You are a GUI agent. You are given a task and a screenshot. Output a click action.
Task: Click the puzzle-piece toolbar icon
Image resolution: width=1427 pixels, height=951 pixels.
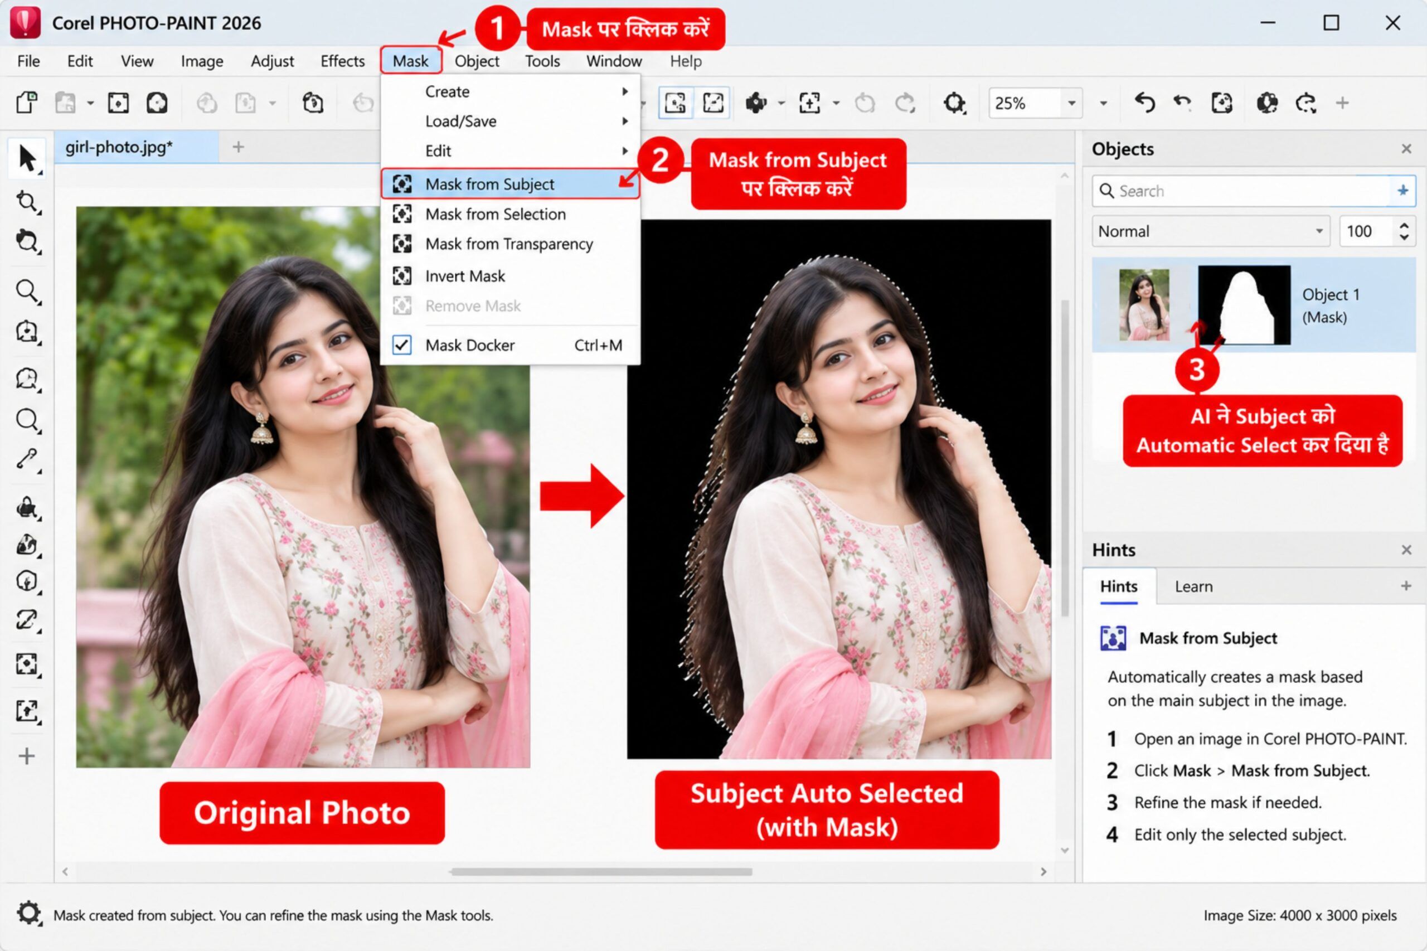756,103
